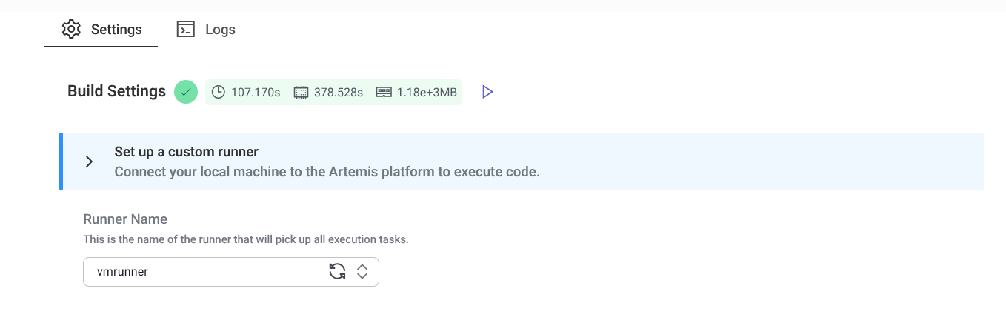Click "Set up a custom runner" title

click(x=186, y=152)
